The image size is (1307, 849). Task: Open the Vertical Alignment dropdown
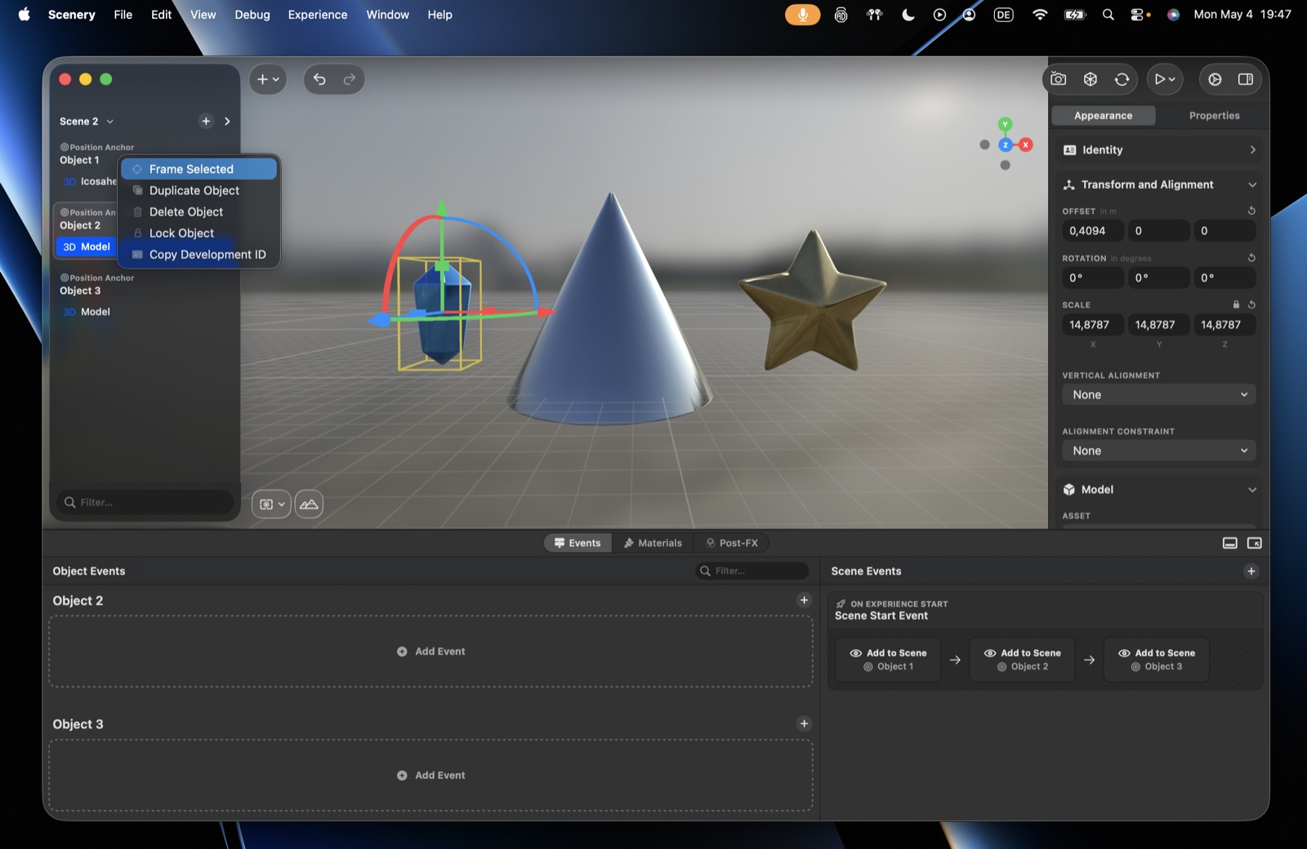pos(1159,395)
